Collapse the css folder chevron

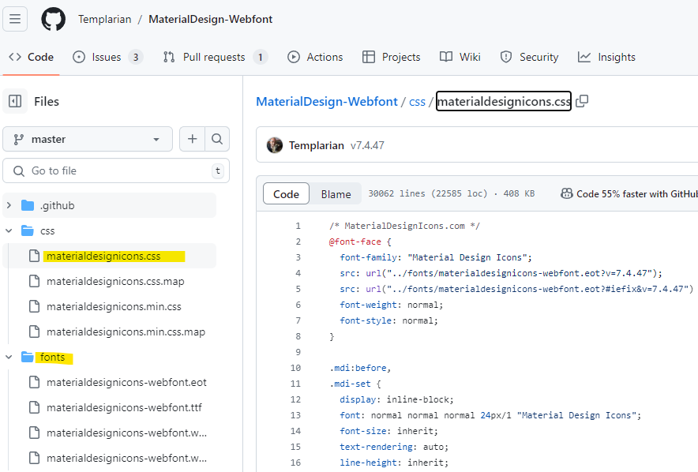tap(9, 231)
